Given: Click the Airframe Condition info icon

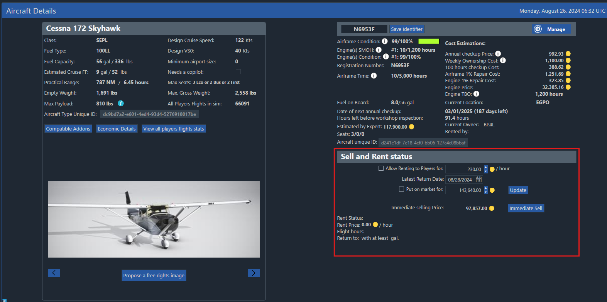Looking at the screenshot, I should pyautogui.click(x=385, y=41).
